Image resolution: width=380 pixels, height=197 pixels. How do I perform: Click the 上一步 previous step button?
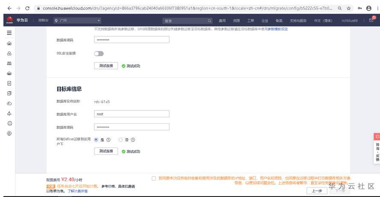point(317,191)
